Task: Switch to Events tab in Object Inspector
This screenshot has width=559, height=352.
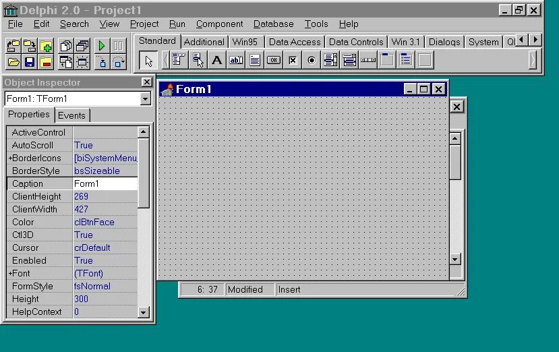Action: [71, 115]
